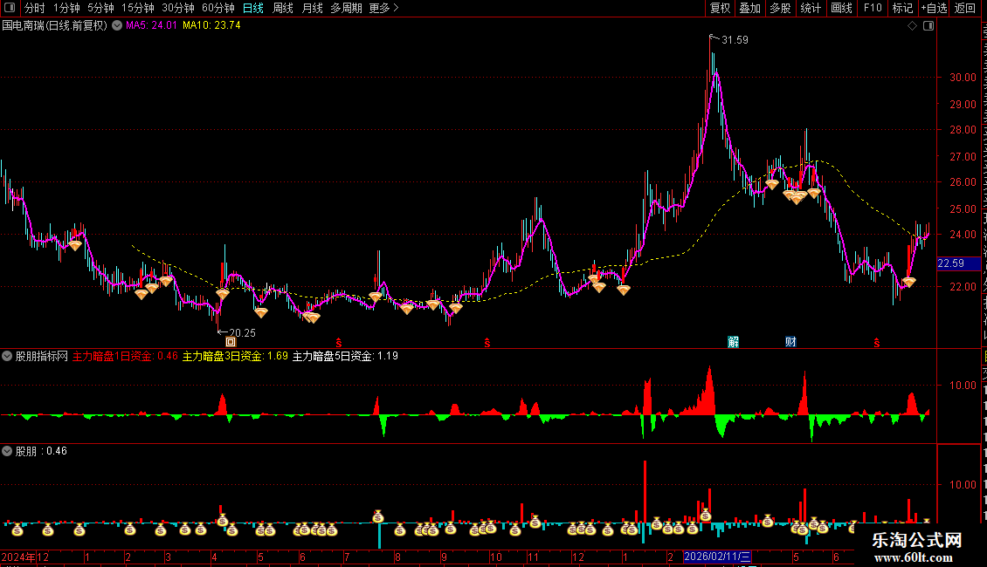
Task: Toggle the side panel icon at top-left
Action: 10,8
